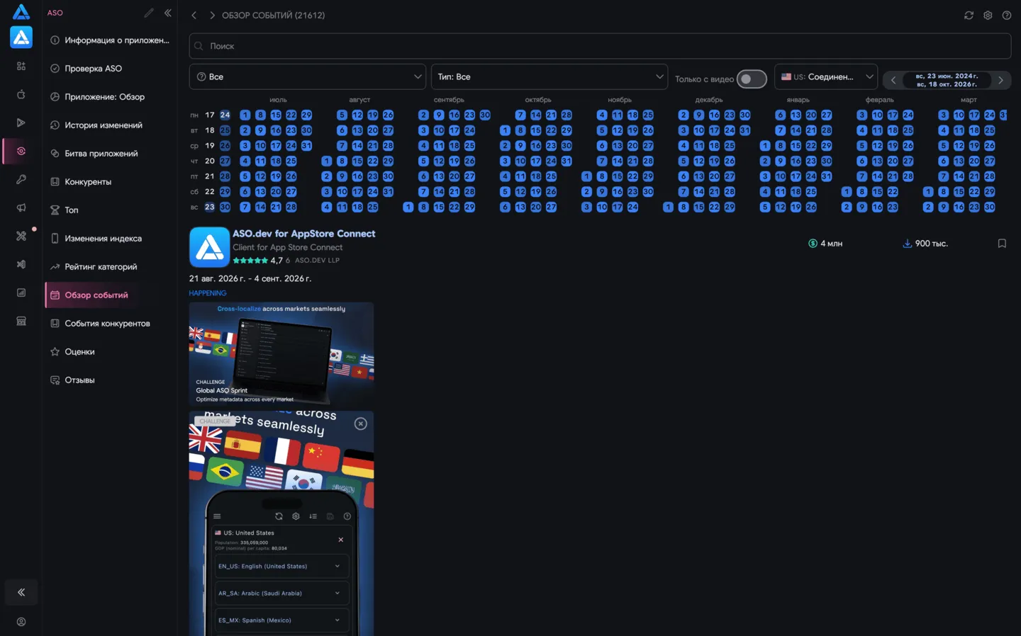The height and width of the screenshot is (636, 1021).
Task: Go forward using the header right arrow
Action: click(x=212, y=15)
